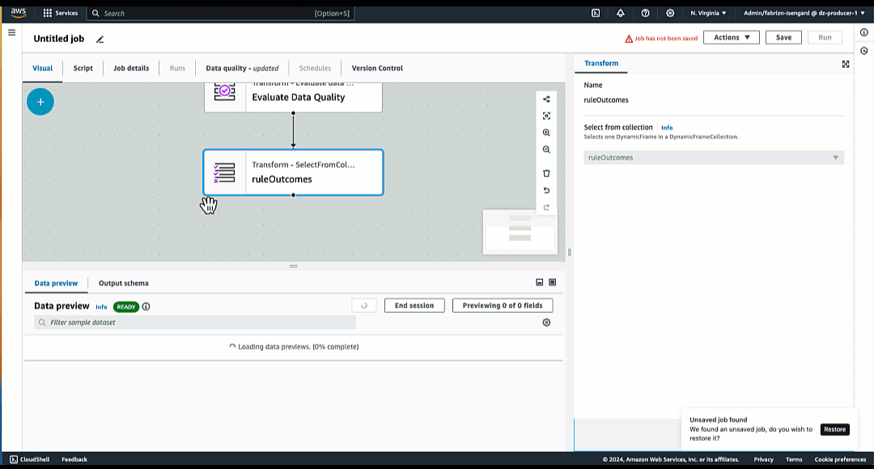
Task: Open the help question mark menu
Action: click(646, 13)
